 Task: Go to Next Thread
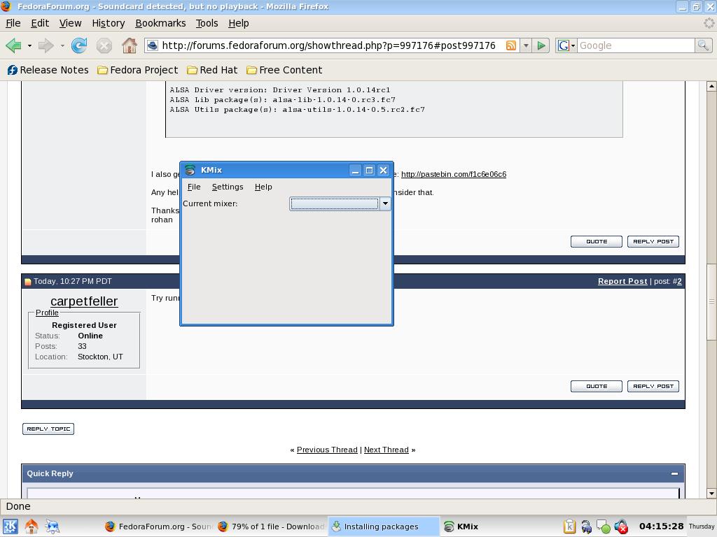[386, 450]
